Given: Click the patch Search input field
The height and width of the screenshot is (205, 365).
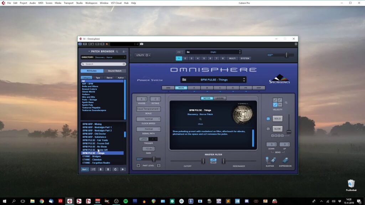Looking at the screenshot, I should tap(103, 64).
